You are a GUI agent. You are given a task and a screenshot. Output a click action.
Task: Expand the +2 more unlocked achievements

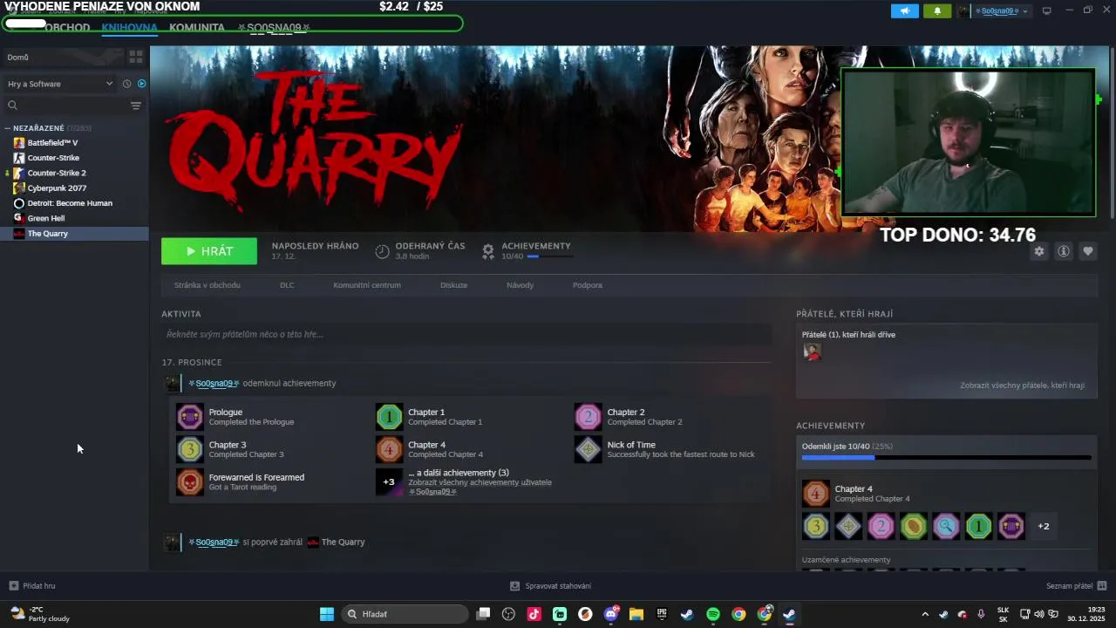(1044, 526)
